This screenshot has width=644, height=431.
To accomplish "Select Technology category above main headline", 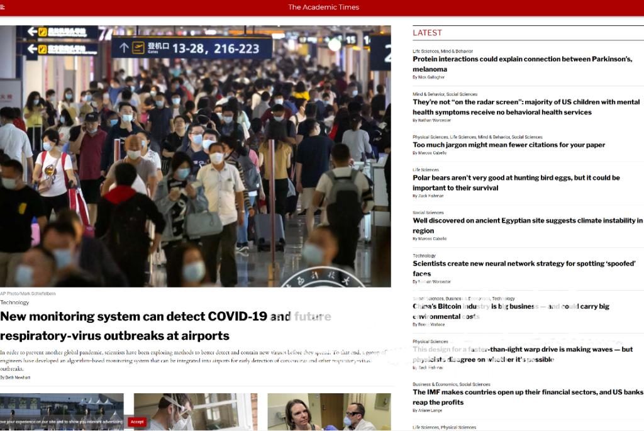I will coord(14,303).
